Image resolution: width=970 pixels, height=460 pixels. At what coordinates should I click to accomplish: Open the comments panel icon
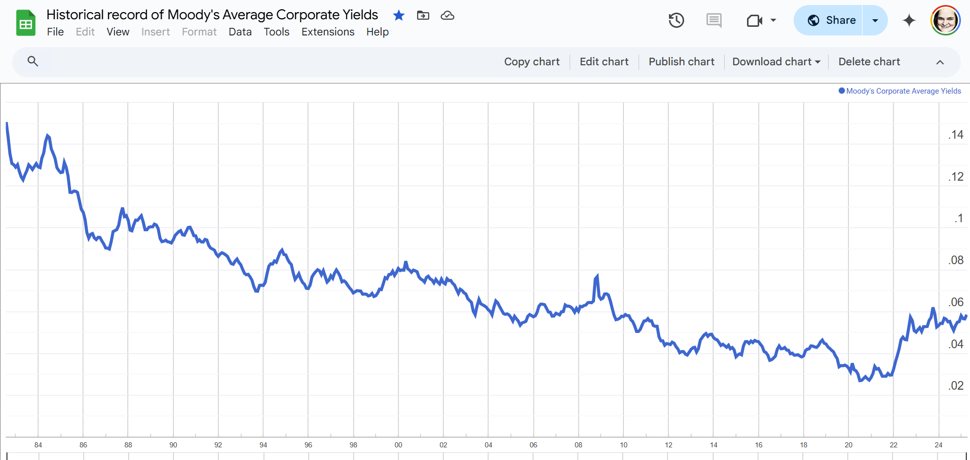[714, 20]
